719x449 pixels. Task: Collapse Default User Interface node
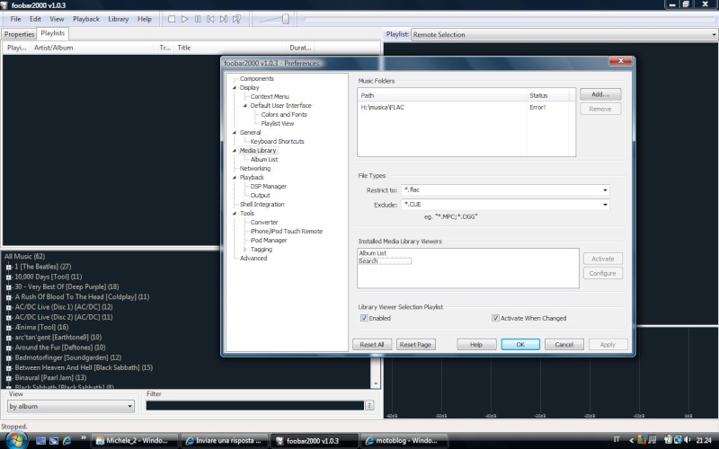(x=245, y=105)
